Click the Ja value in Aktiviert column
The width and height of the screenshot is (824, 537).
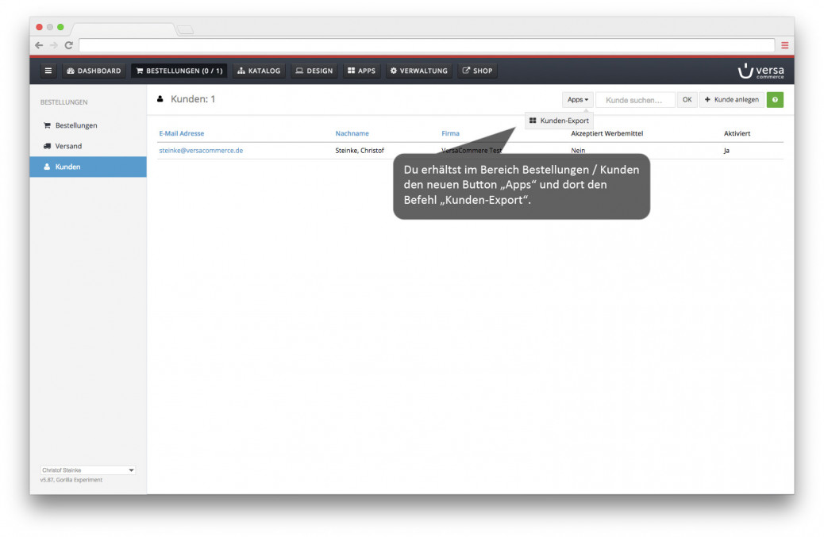coord(726,151)
